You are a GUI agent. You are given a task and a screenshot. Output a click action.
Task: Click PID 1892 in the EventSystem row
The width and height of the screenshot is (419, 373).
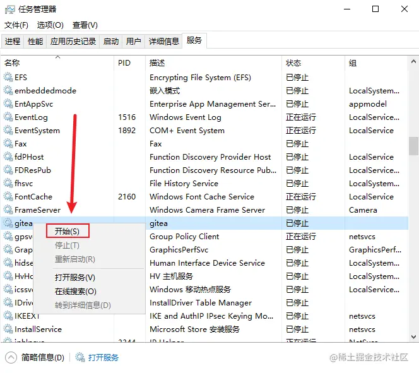click(x=127, y=131)
